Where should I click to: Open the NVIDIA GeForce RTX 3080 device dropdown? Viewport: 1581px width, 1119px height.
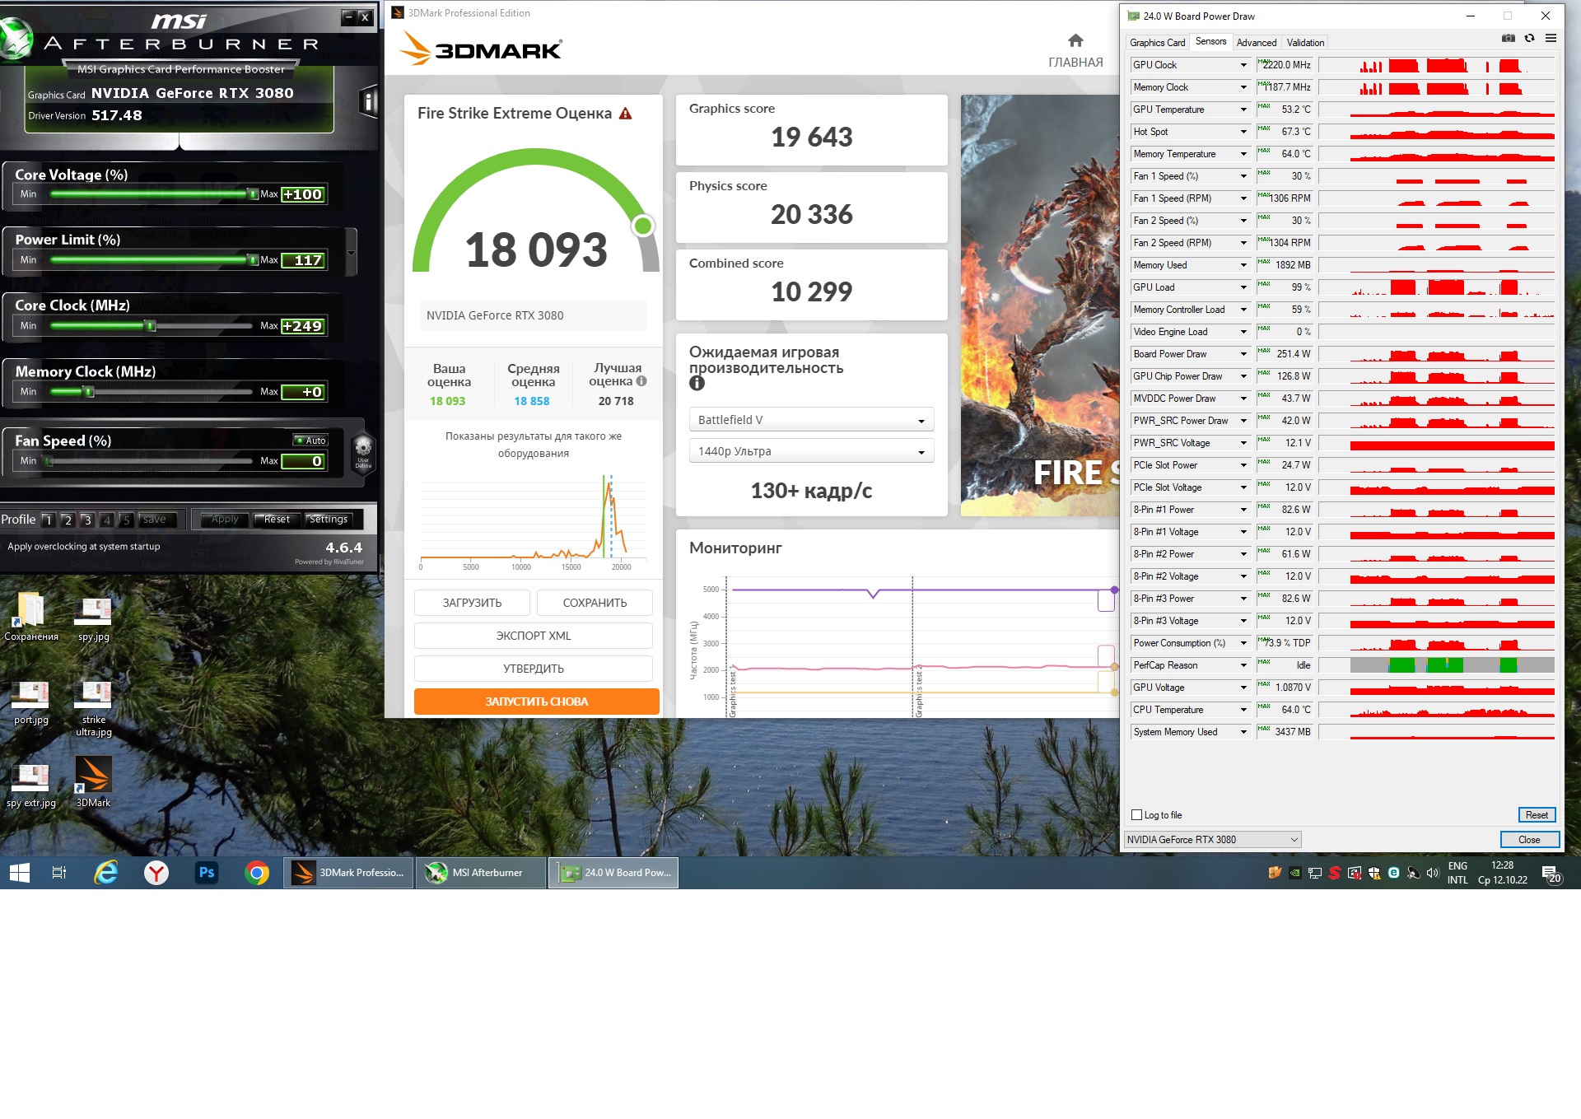point(1211,840)
